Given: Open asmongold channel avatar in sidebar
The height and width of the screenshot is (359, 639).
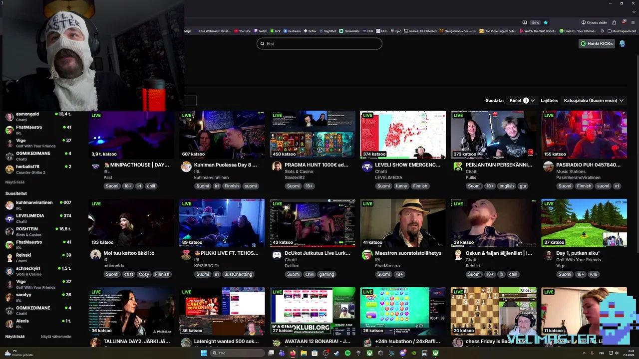Looking at the screenshot, I should pyautogui.click(x=9, y=117).
